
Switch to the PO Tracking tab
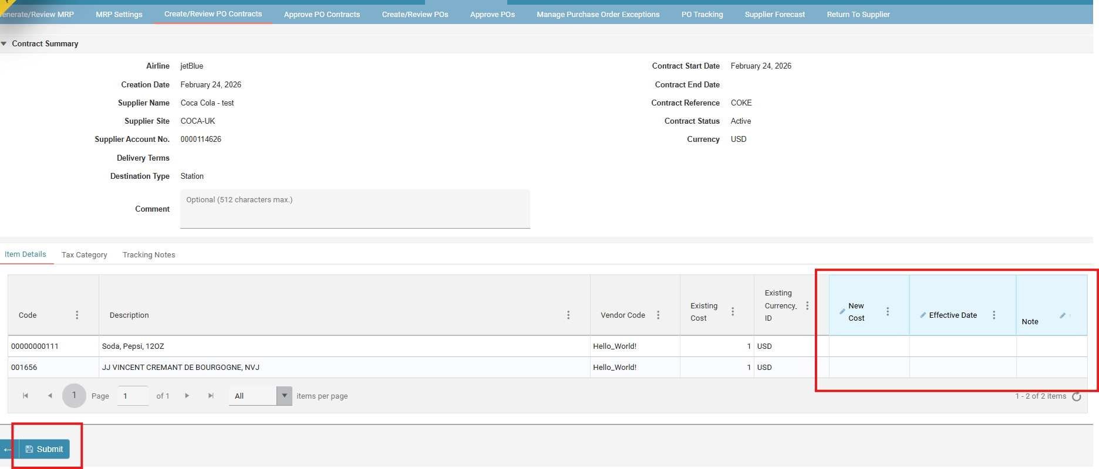(702, 14)
